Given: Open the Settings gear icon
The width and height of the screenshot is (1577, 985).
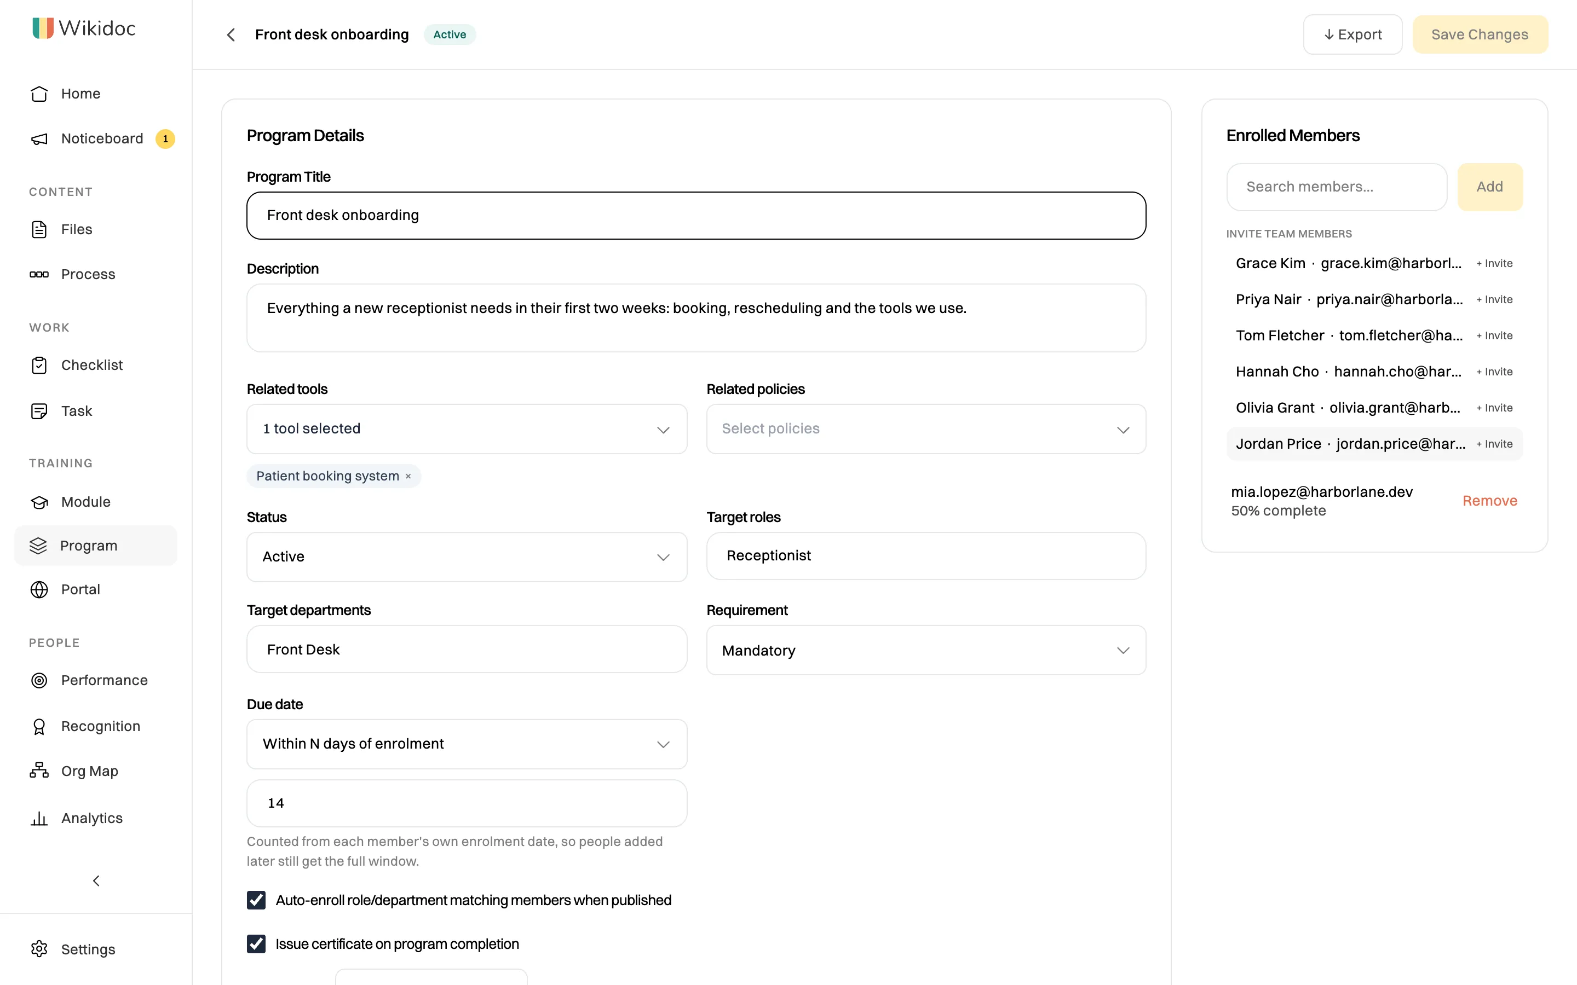Looking at the screenshot, I should click(39, 949).
